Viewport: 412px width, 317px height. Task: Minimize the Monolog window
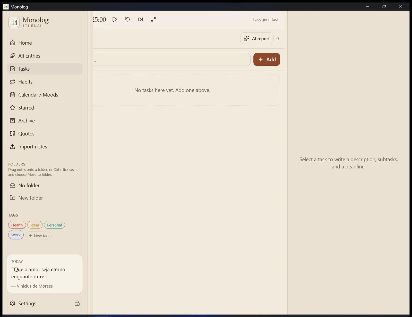[x=367, y=6]
